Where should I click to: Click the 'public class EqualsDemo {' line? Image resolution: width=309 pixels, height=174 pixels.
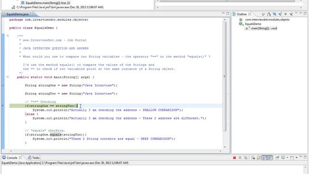[x=33, y=28]
